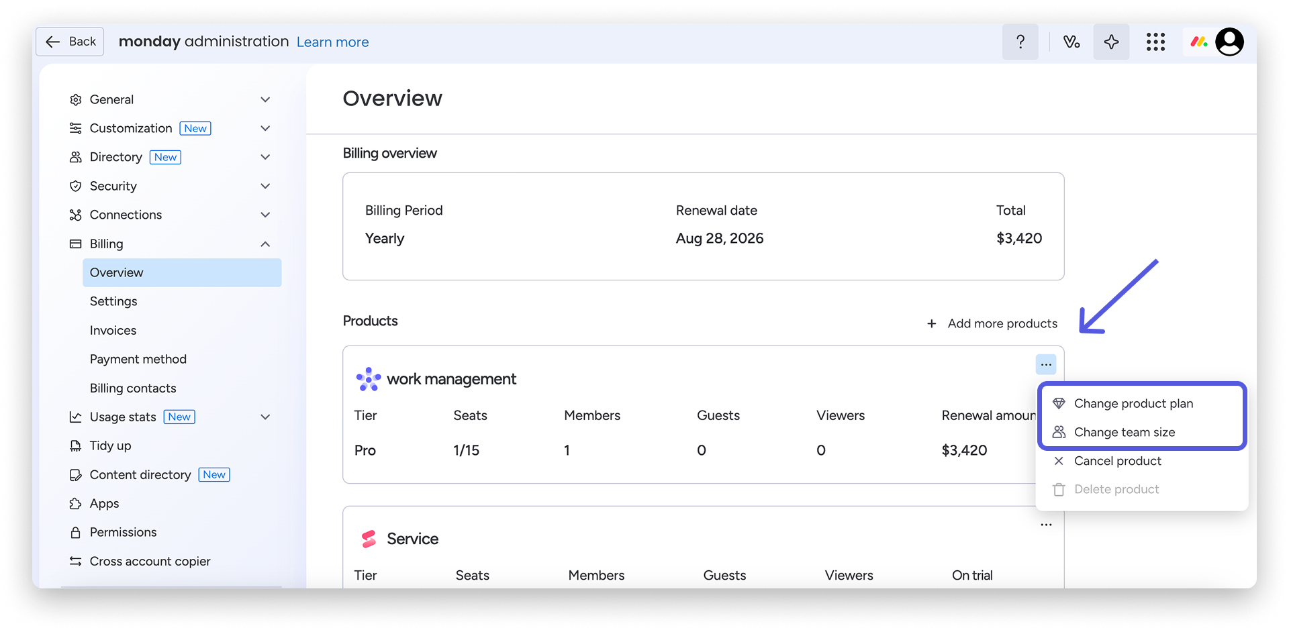Click the Connections icon in sidebar
Image resolution: width=1289 pixels, height=632 pixels.
coord(76,215)
